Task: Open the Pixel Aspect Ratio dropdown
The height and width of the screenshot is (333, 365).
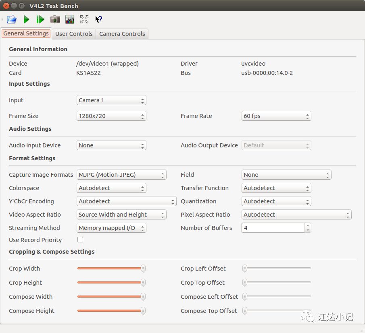Action: click(296, 215)
